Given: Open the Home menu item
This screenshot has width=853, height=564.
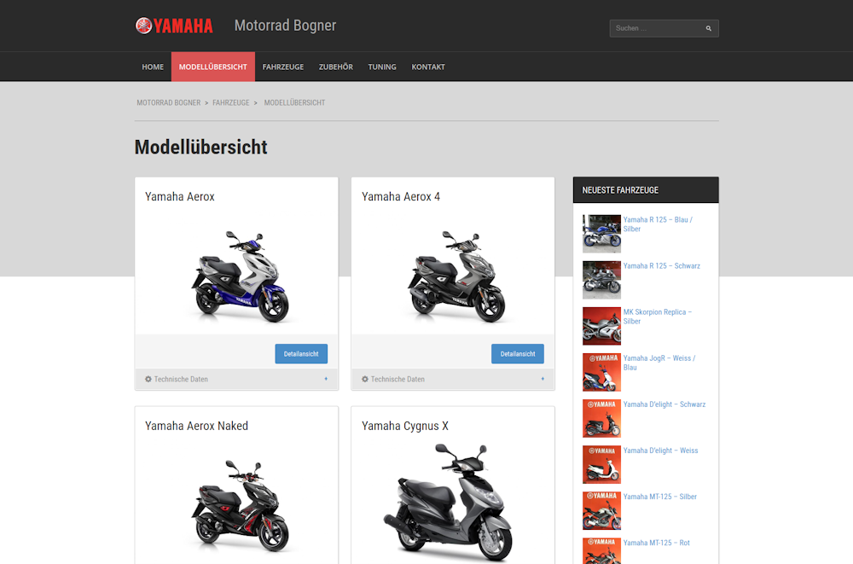Looking at the screenshot, I should point(153,67).
